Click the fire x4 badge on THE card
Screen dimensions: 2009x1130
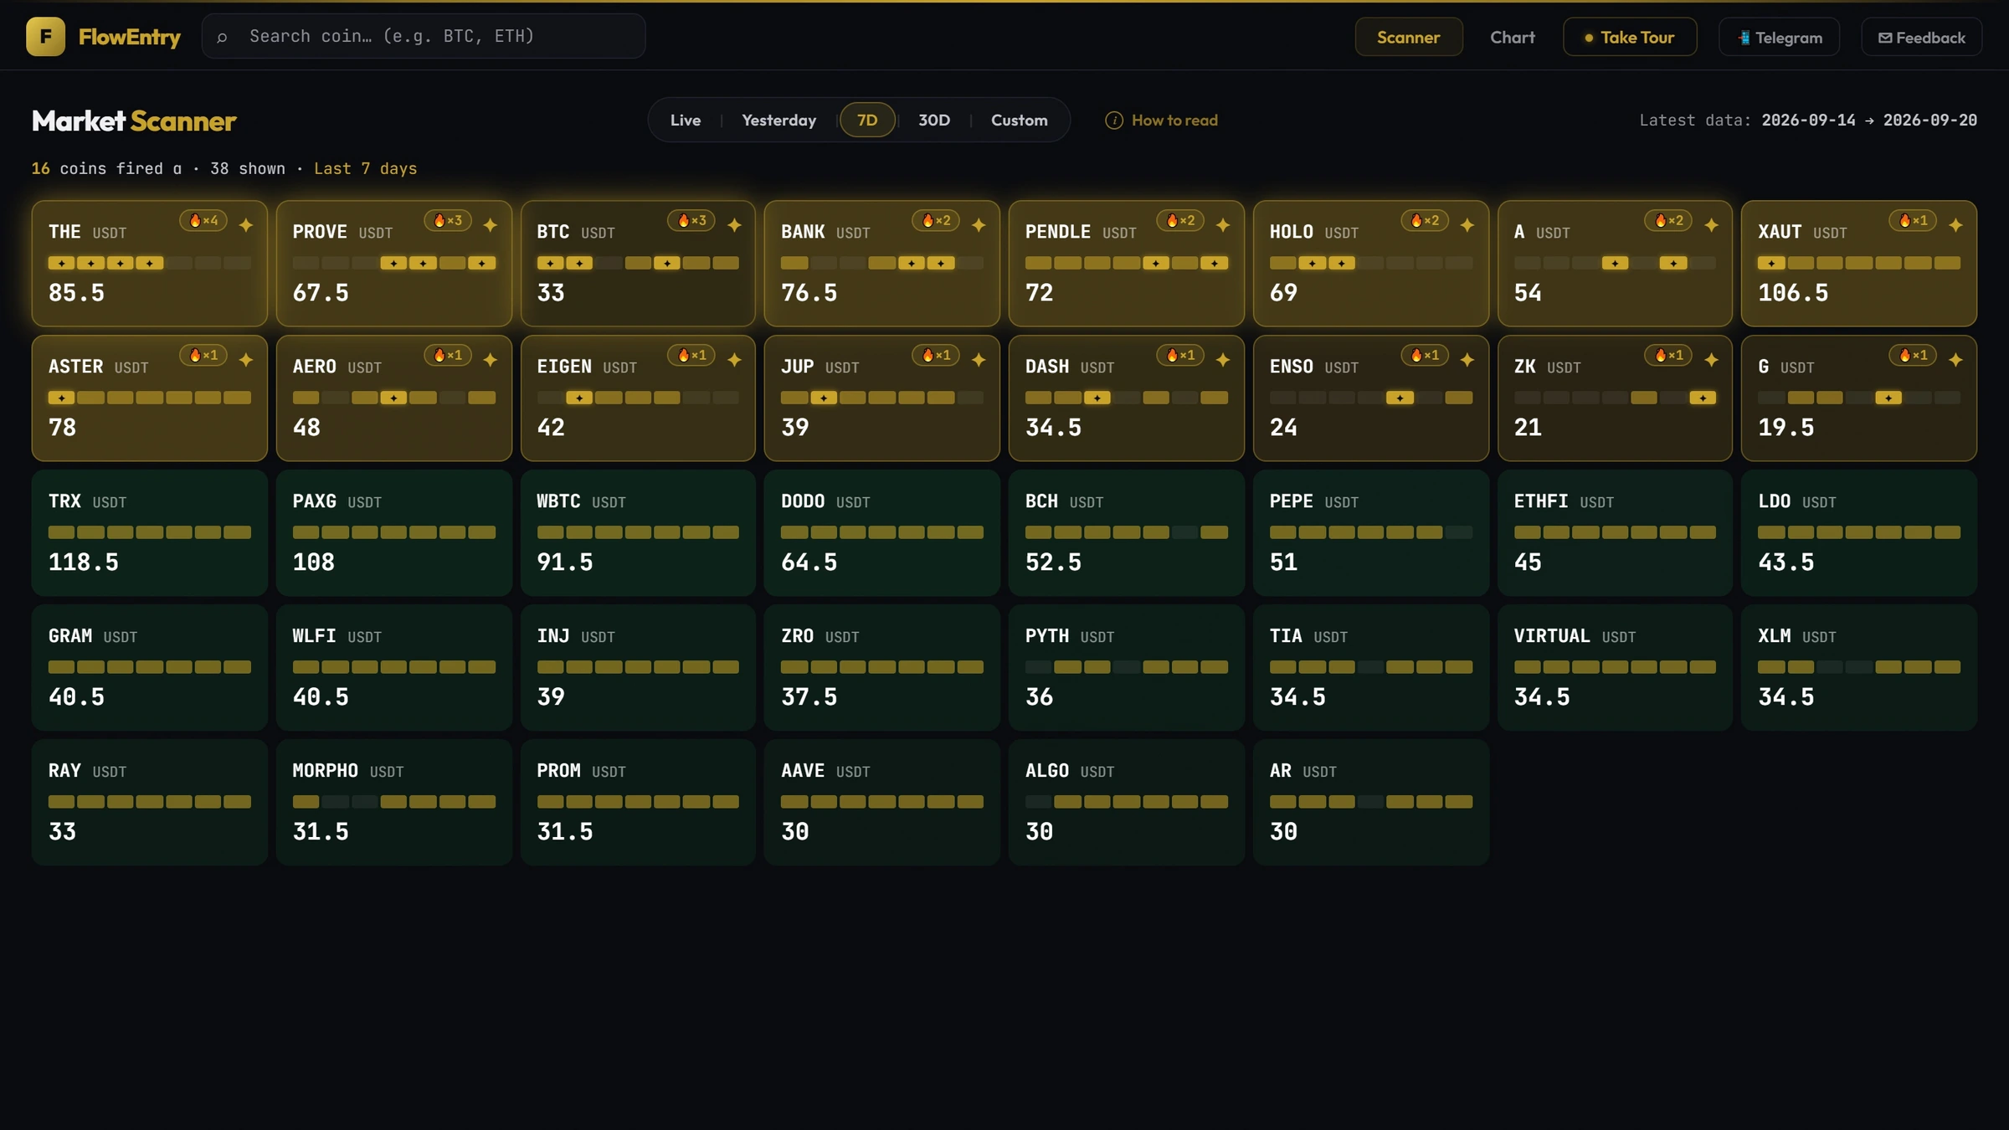point(203,221)
